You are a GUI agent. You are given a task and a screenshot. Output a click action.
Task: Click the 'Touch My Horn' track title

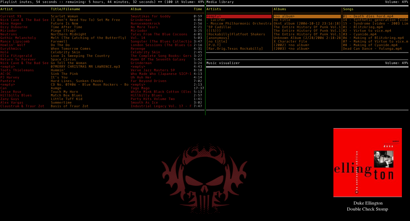pos(64,92)
